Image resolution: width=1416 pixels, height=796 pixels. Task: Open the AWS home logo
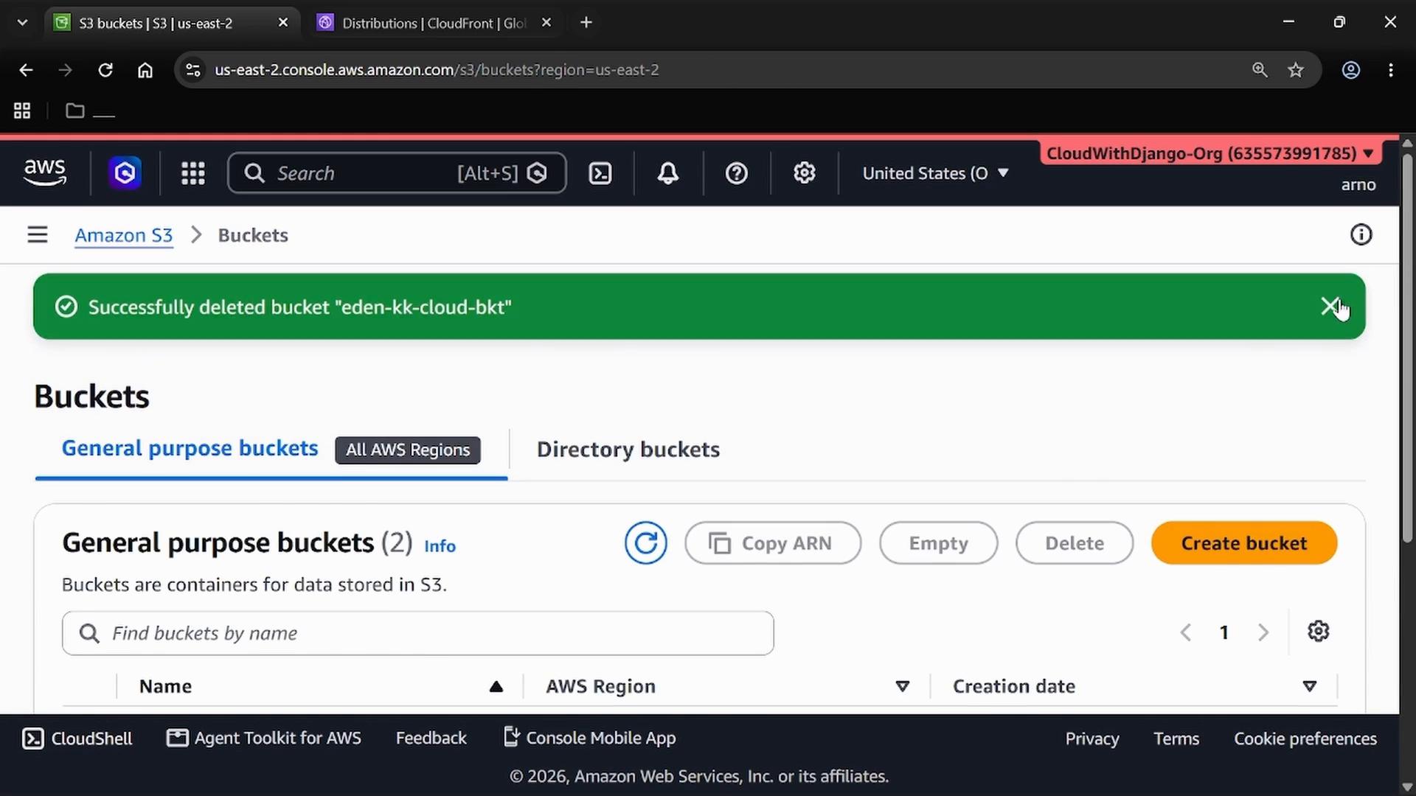pos(45,172)
